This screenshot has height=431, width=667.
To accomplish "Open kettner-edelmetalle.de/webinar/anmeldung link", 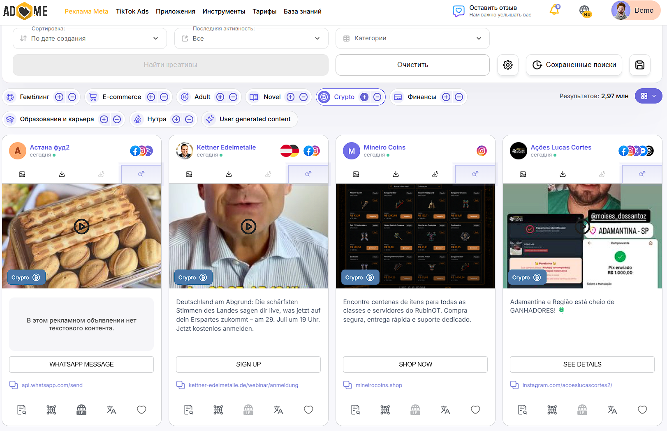I will (243, 385).
